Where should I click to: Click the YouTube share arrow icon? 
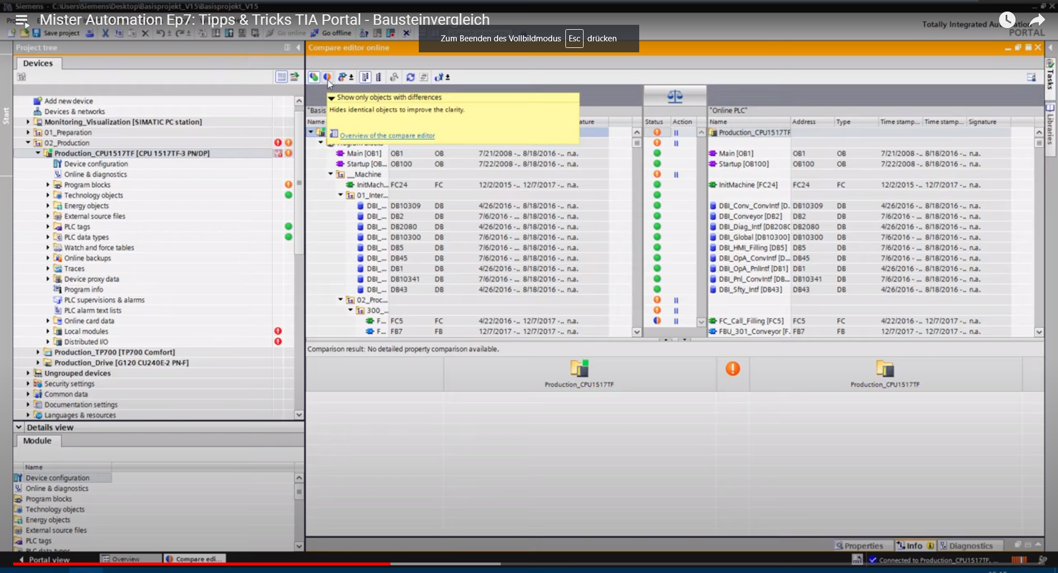pos(1037,20)
